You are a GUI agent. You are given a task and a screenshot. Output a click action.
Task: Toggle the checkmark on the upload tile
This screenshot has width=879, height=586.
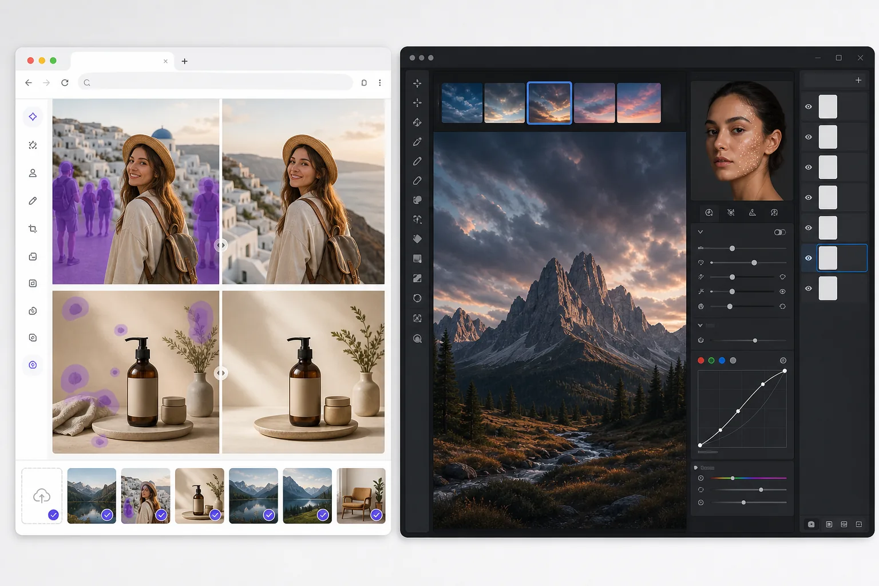click(53, 515)
